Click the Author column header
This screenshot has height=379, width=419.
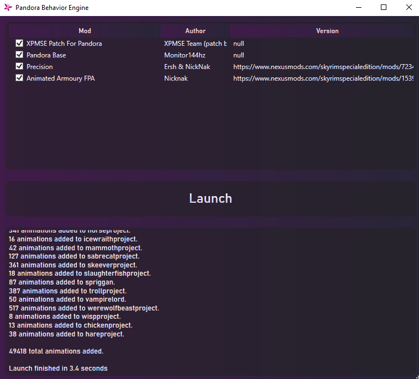(195, 31)
